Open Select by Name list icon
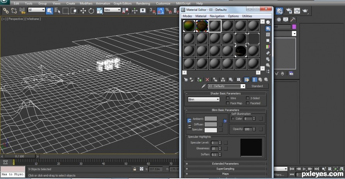This screenshot has width=345, height=179. coord(57,10)
